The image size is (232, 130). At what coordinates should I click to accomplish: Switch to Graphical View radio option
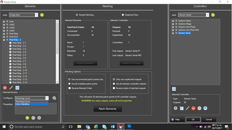click(x=123, y=15)
